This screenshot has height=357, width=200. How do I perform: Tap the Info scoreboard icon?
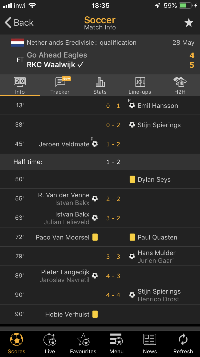[20, 82]
